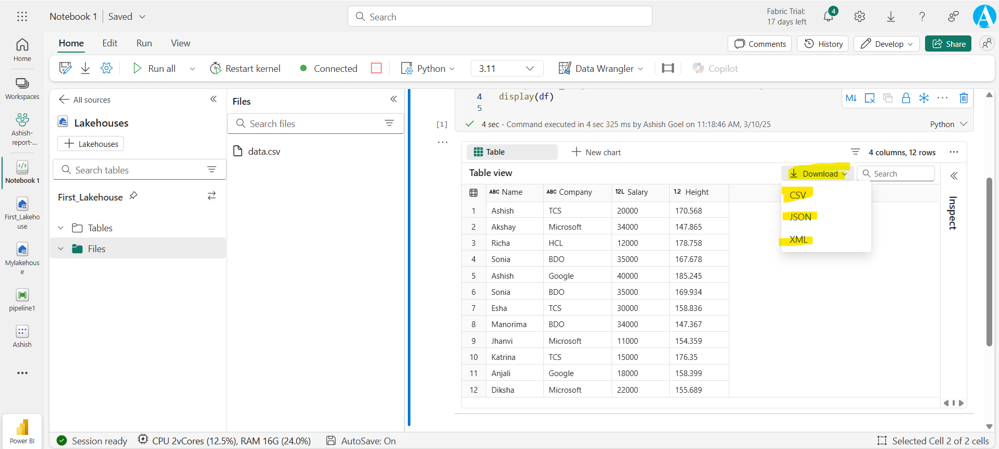Viewport: 999px width, 449px height.
Task: Select CSV from the Download menu
Action: tap(797, 195)
